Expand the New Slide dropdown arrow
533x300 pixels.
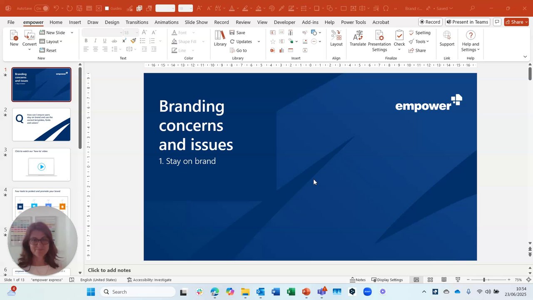(x=72, y=32)
